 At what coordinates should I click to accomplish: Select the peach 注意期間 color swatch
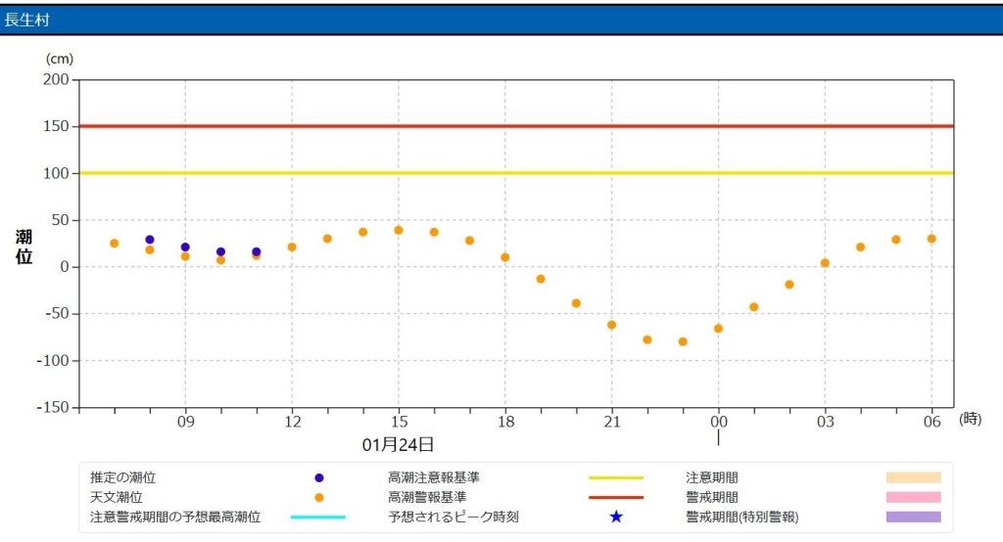click(x=914, y=477)
